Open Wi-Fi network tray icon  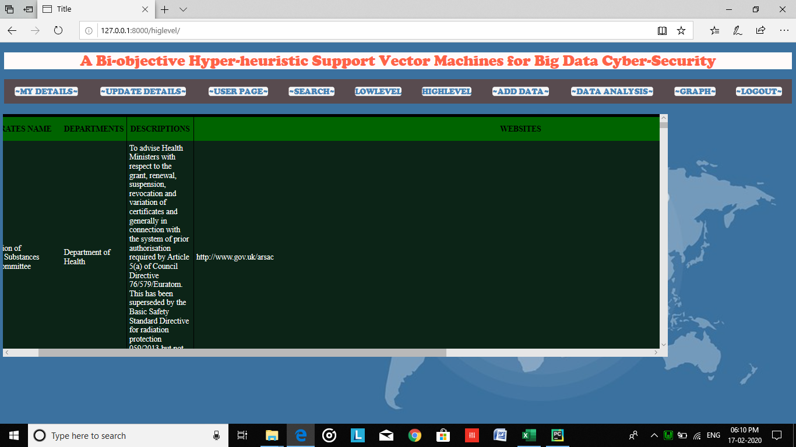point(698,435)
